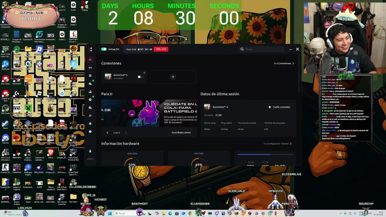Select the Euro Truck Simulator 2 shortcut
The height and width of the screenshot is (217, 386).
(x=5, y=155)
